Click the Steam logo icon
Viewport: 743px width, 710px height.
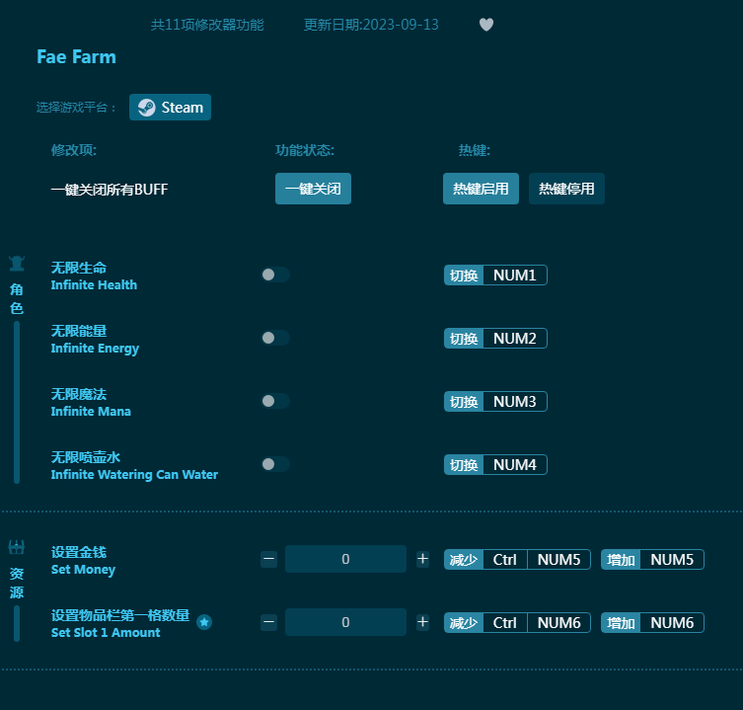(146, 108)
